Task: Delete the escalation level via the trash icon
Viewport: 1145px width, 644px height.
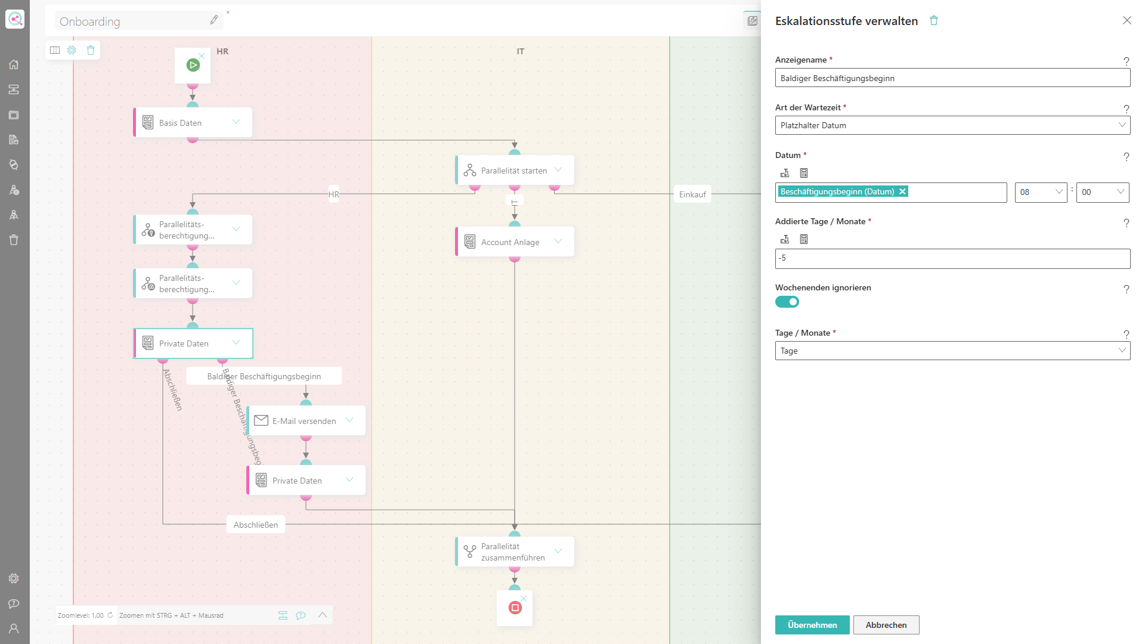Action: [x=934, y=21]
